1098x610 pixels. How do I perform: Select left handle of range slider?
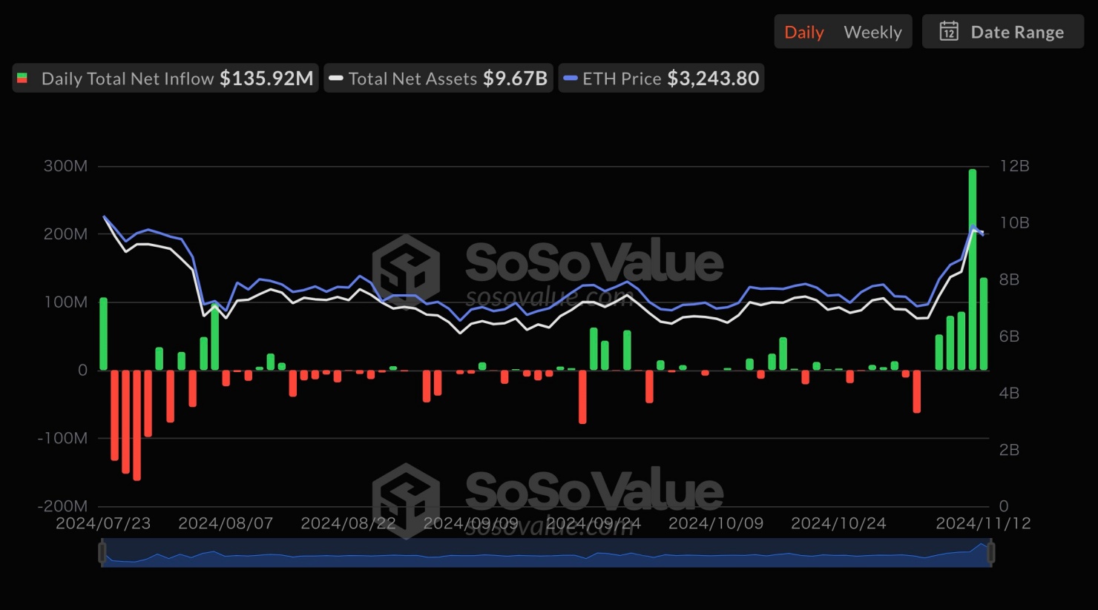click(102, 553)
